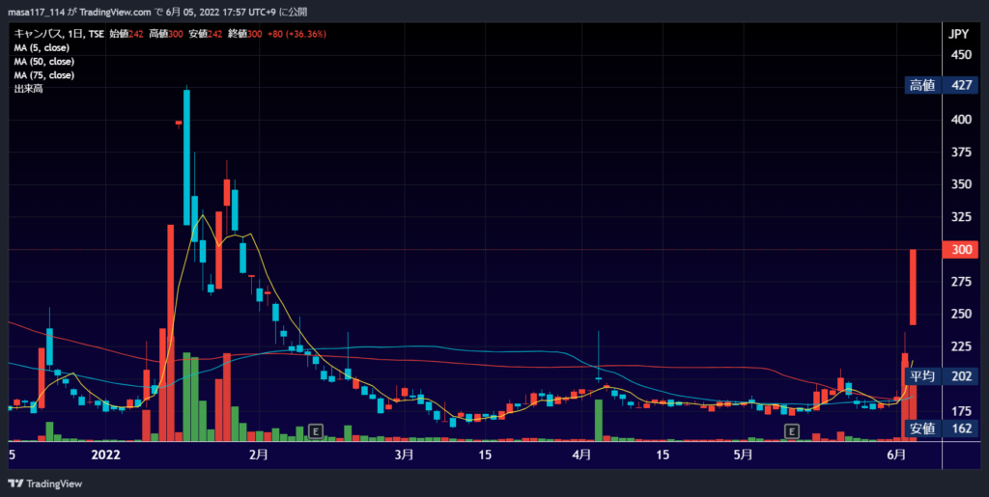
Task: Click the earnings 'E' marker near February
Action: click(x=316, y=431)
